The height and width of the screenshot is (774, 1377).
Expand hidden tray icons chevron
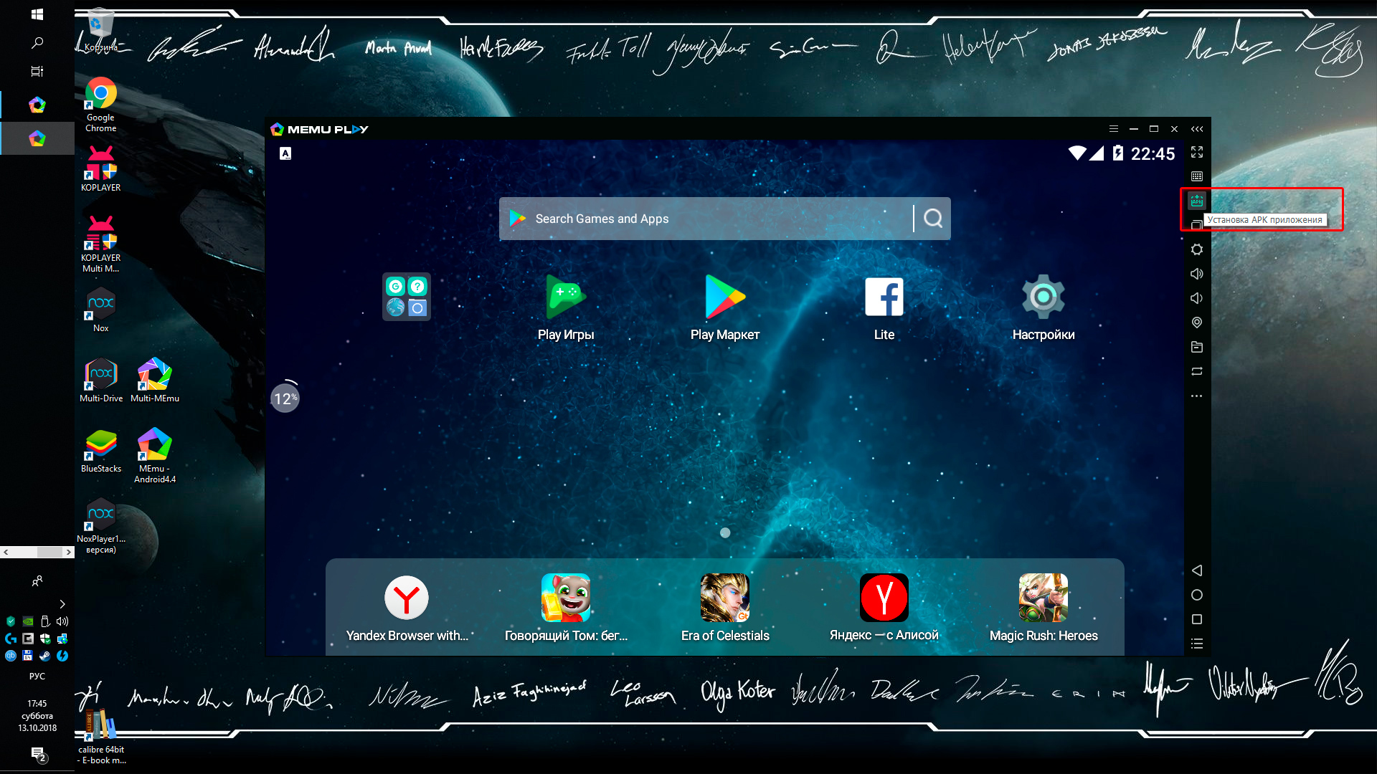(62, 604)
